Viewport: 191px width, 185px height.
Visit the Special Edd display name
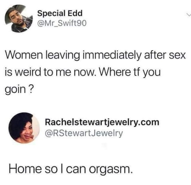(x=60, y=13)
